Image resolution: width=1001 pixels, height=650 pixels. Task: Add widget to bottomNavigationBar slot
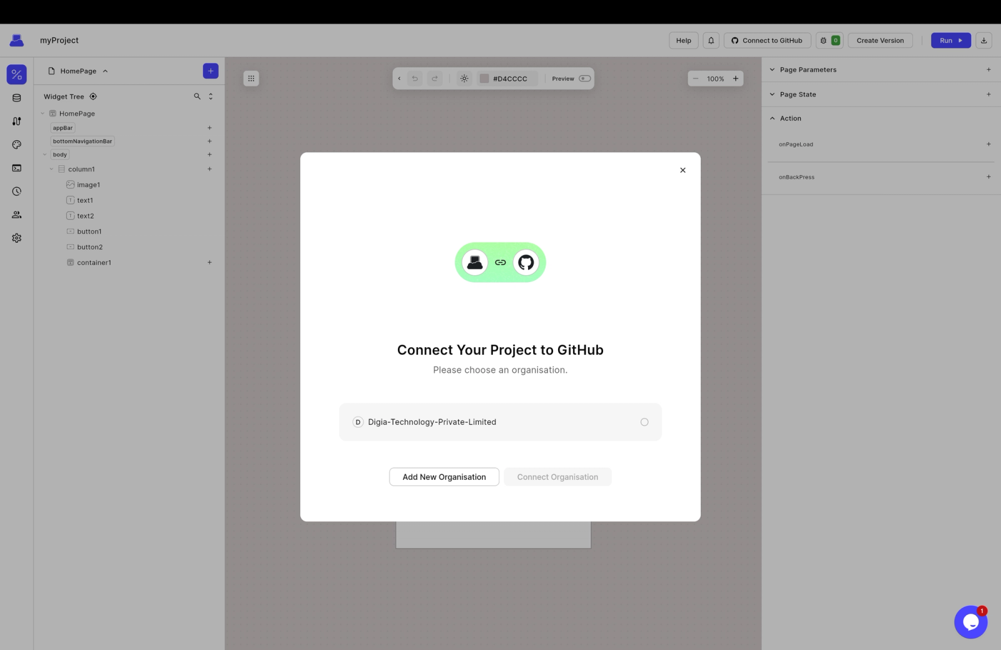click(210, 141)
